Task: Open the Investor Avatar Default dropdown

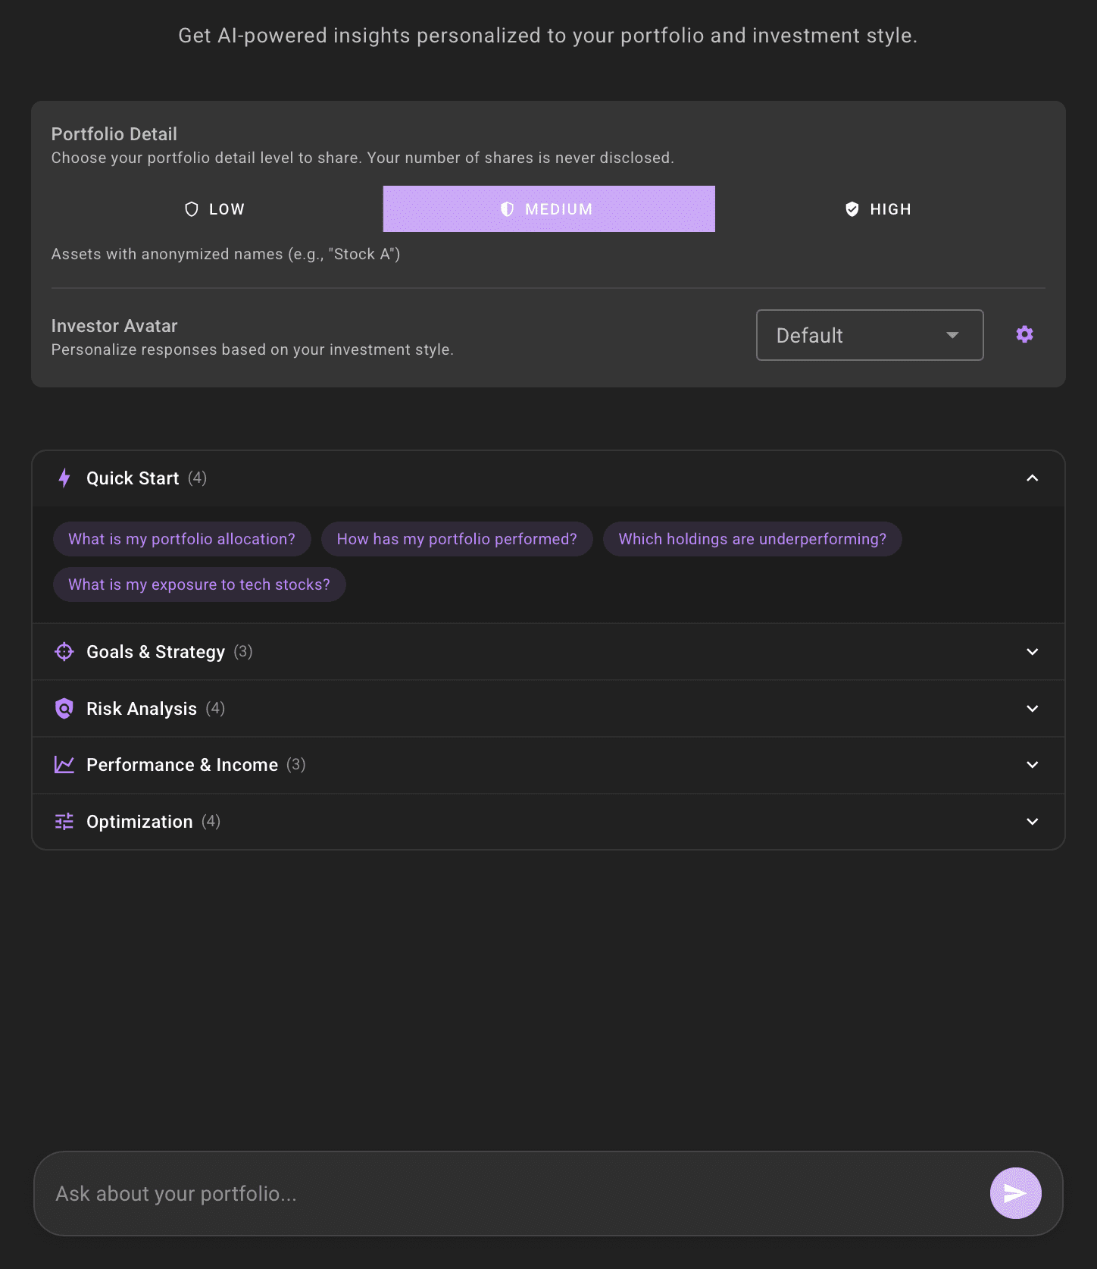Action: [869, 335]
